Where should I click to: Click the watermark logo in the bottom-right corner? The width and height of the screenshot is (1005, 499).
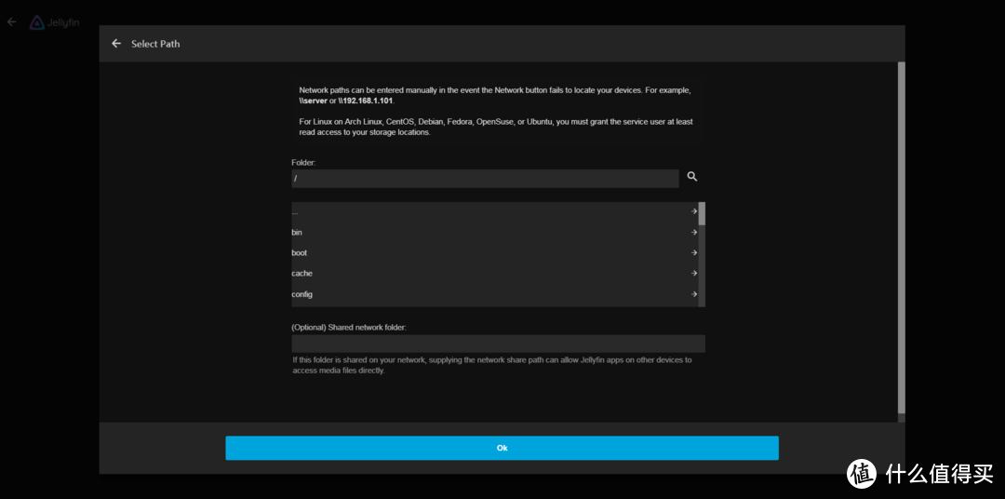click(x=862, y=473)
